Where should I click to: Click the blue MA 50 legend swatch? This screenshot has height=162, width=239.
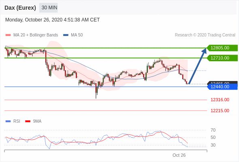pyautogui.click(x=66, y=35)
